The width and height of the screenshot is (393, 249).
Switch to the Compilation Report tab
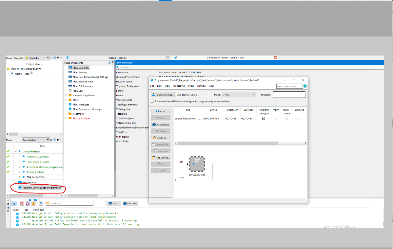(225, 58)
